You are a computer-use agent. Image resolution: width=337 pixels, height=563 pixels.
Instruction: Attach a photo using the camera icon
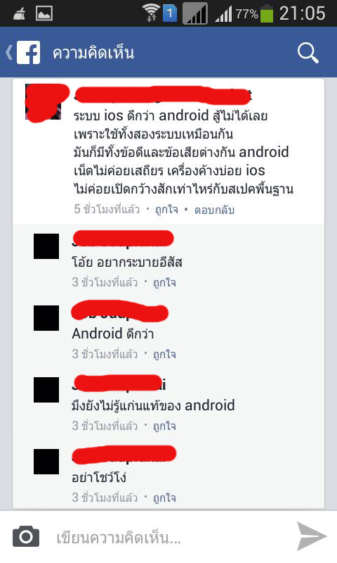(26, 536)
